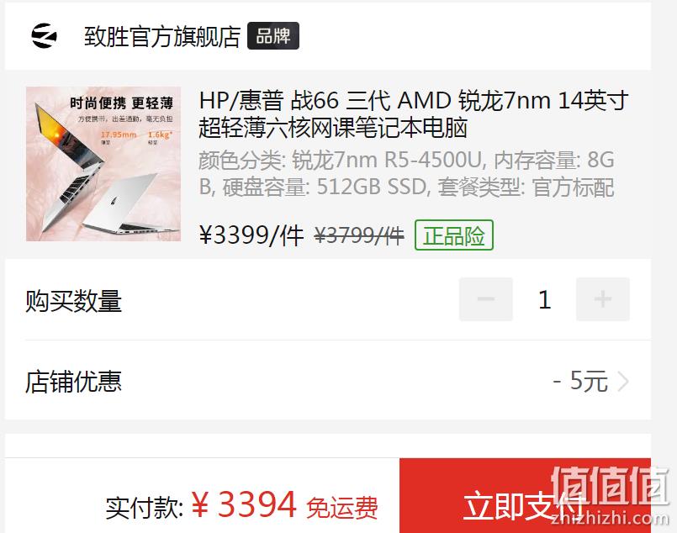This screenshot has height=533, width=677.
Task: Click the 品牌 brand badge
Action: (272, 36)
